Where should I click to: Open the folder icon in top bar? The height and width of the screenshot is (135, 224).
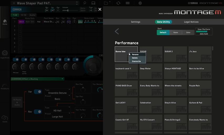click(106, 3)
